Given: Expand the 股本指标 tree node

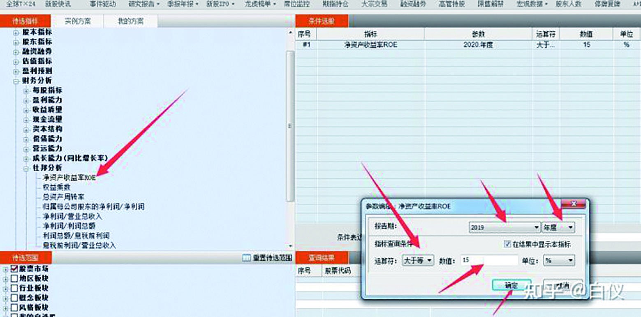Looking at the screenshot, I should 16,32.
